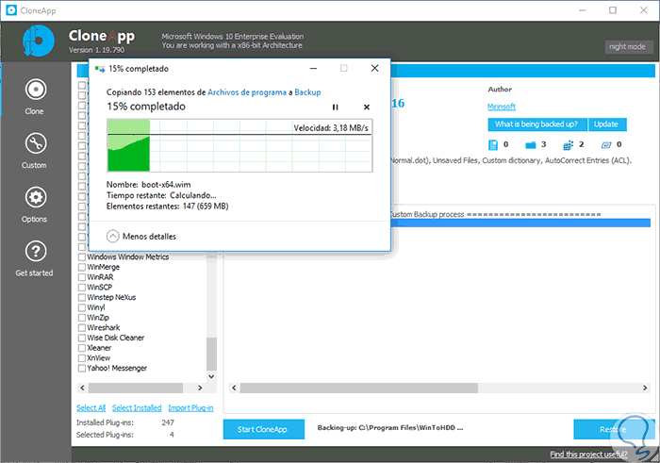
Task: Click the Select All link
Action: click(x=91, y=408)
